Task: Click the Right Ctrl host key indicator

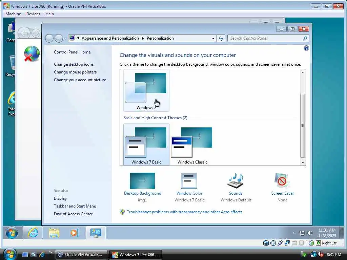Action: (x=327, y=243)
